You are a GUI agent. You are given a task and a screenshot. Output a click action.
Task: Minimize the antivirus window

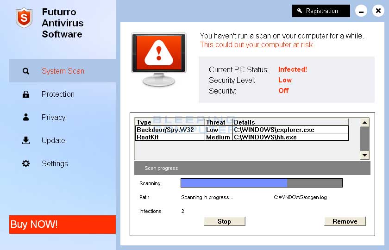(361, 11)
